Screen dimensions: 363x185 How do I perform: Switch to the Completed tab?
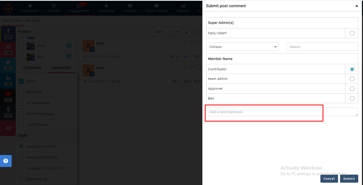coord(32,68)
